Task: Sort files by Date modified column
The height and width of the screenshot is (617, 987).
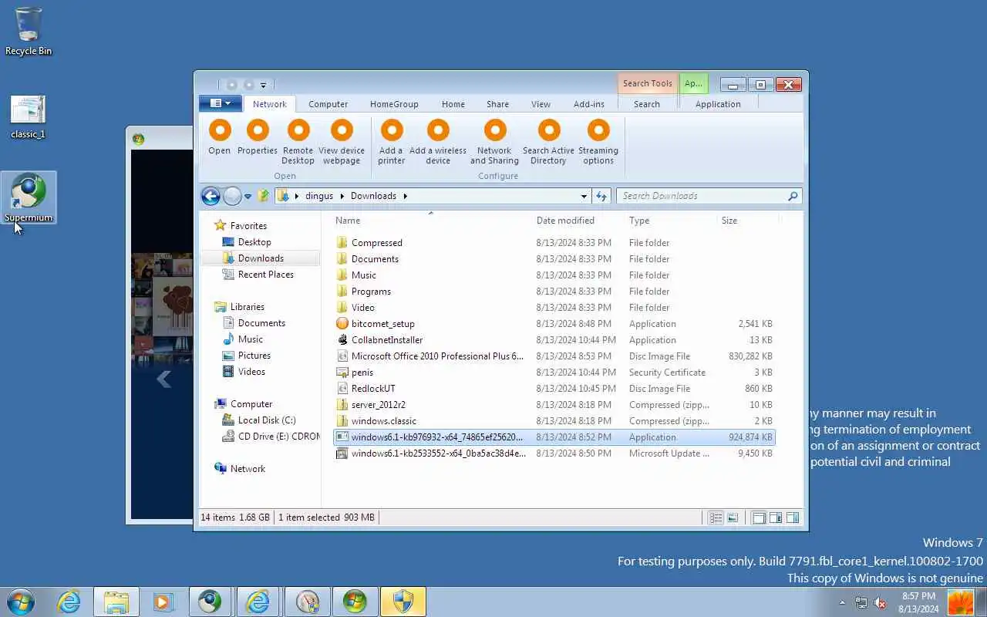Action: pyautogui.click(x=565, y=221)
